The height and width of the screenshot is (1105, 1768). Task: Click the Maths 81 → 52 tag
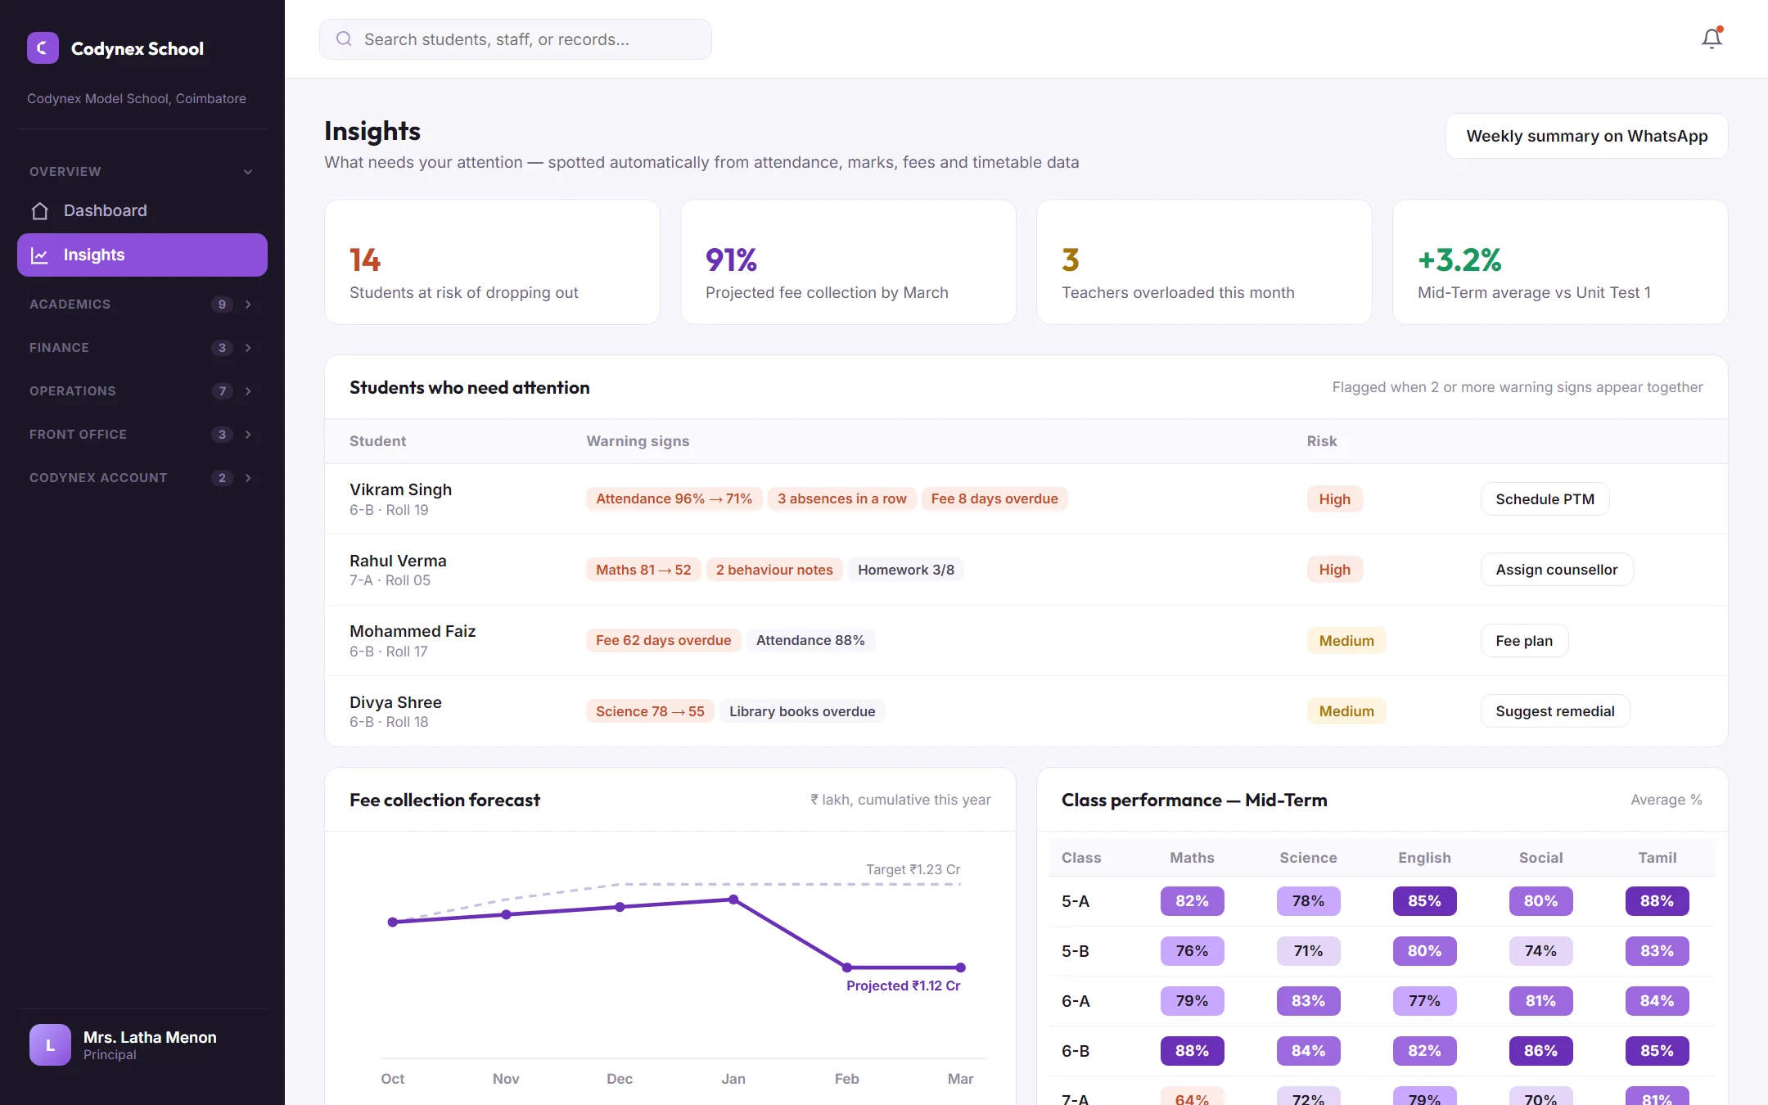click(x=643, y=570)
